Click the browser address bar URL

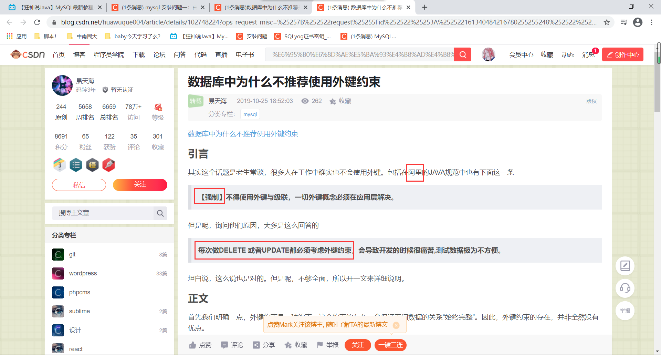point(329,22)
